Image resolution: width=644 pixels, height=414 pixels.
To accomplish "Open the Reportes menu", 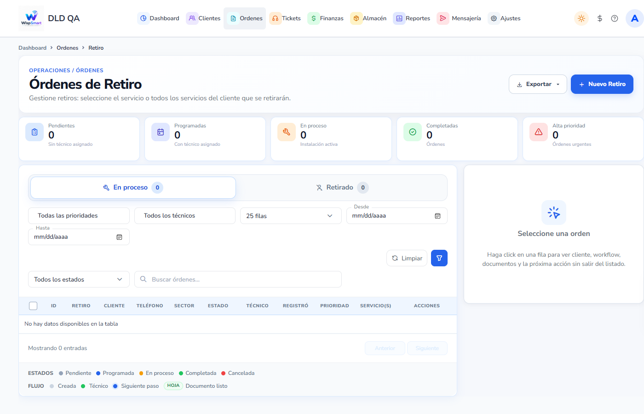I will click(412, 18).
